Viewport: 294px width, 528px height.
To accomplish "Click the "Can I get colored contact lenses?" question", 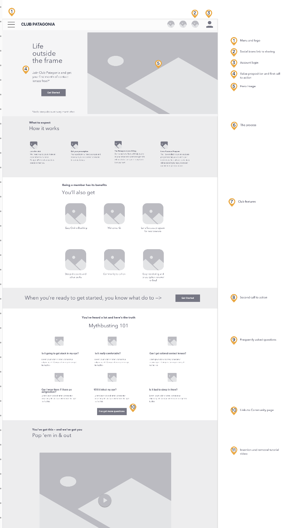I will [168, 353].
